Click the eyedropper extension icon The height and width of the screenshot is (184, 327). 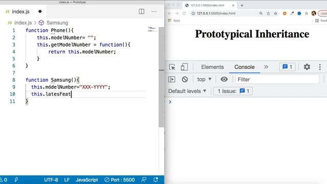click(292, 13)
